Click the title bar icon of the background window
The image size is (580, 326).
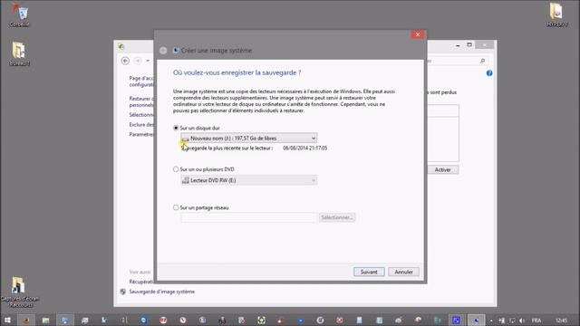coord(121,46)
